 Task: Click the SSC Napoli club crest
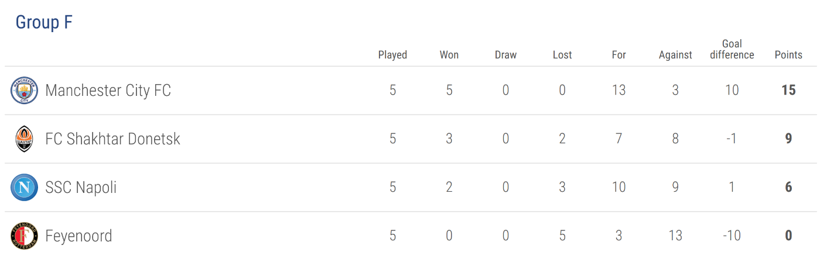(x=24, y=188)
